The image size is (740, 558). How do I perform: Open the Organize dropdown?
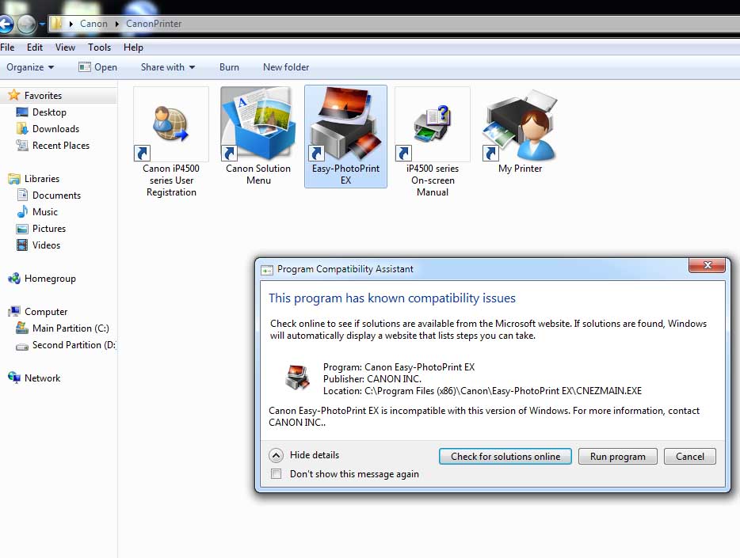pyautogui.click(x=30, y=67)
